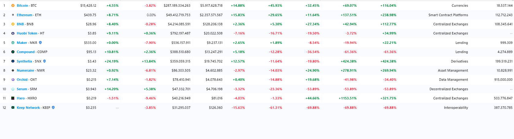Select Serum price $0.943

(x=91, y=89)
